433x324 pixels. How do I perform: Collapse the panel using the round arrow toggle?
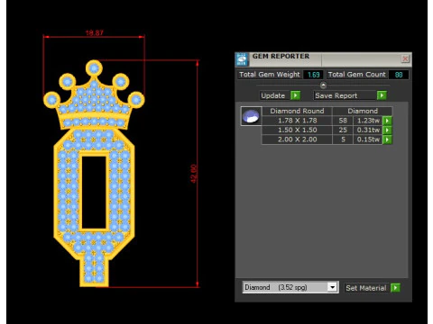click(x=323, y=85)
